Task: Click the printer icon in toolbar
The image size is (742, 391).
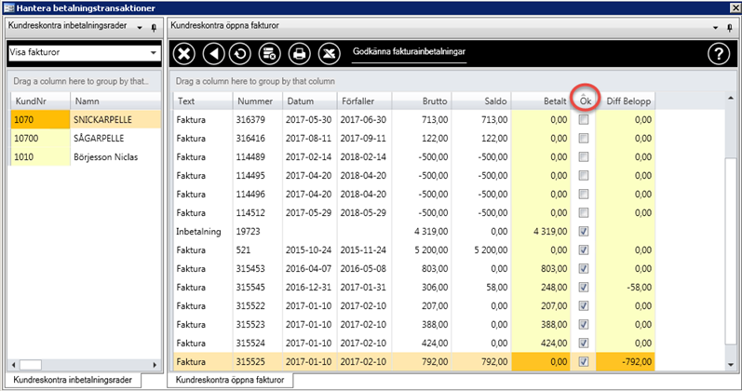Action: pyautogui.click(x=299, y=54)
